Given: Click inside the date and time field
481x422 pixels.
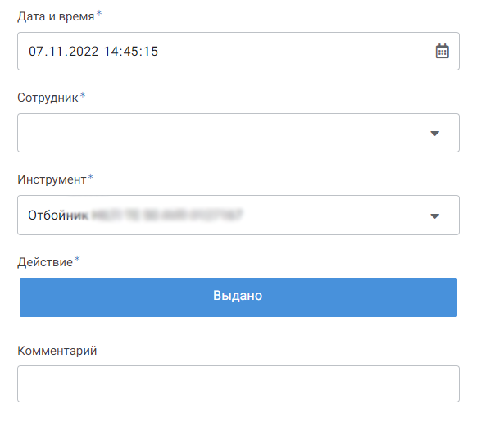Looking at the screenshot, I should 238,52.
